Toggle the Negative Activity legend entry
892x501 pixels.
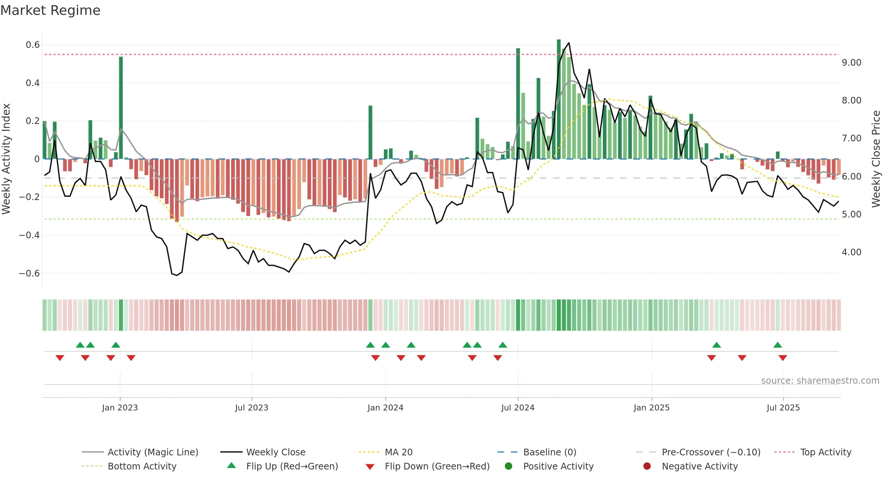690,466
